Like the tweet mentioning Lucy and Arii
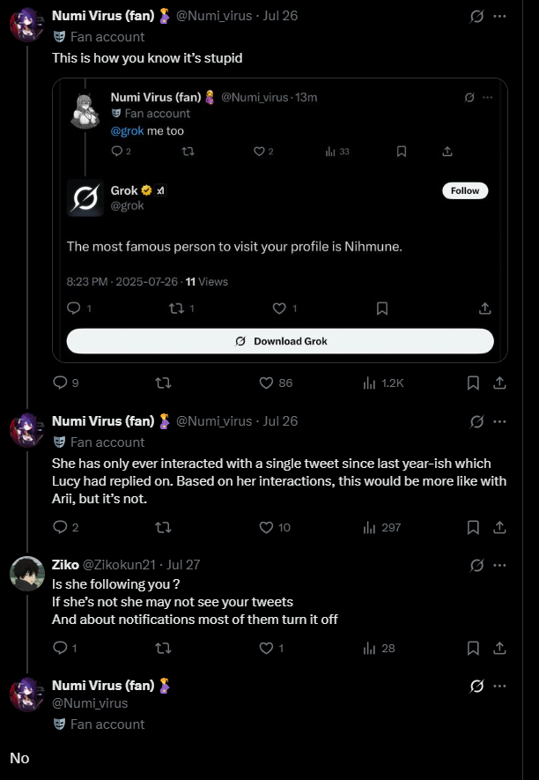Image resolution: width=539 pixels, height=780 pixels. (267, 528)
